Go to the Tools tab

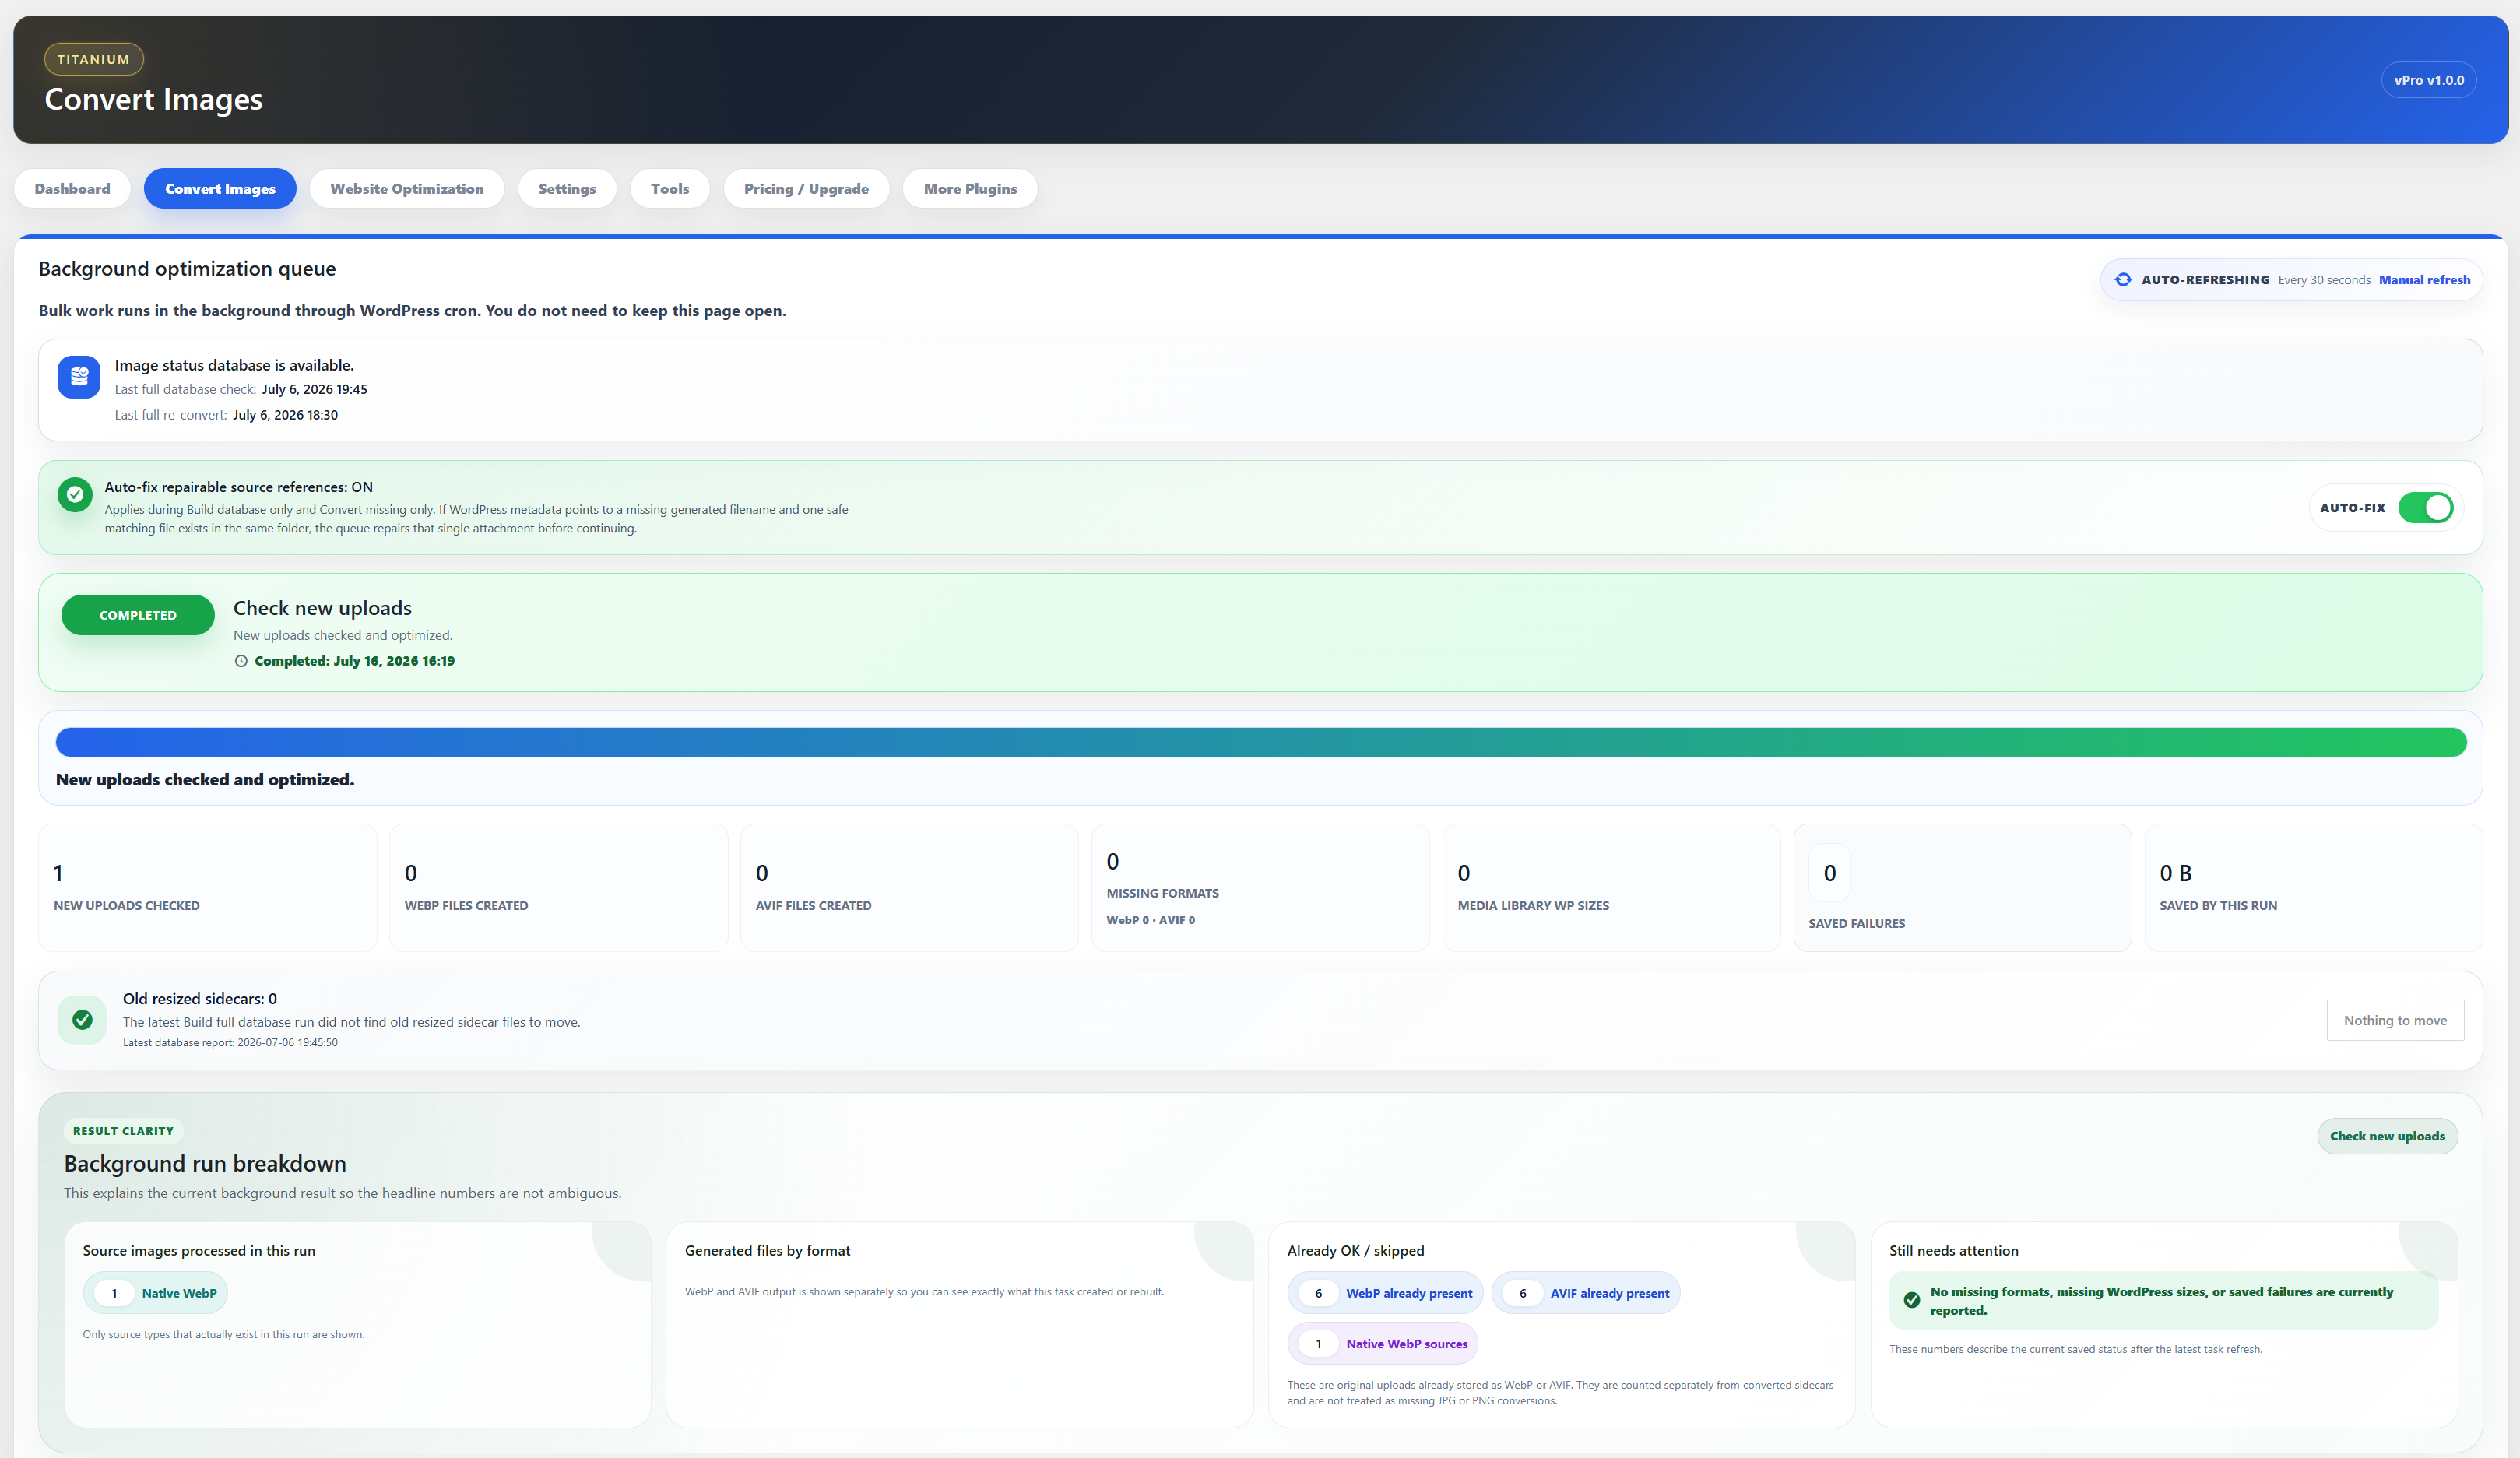tap(670, 189)
